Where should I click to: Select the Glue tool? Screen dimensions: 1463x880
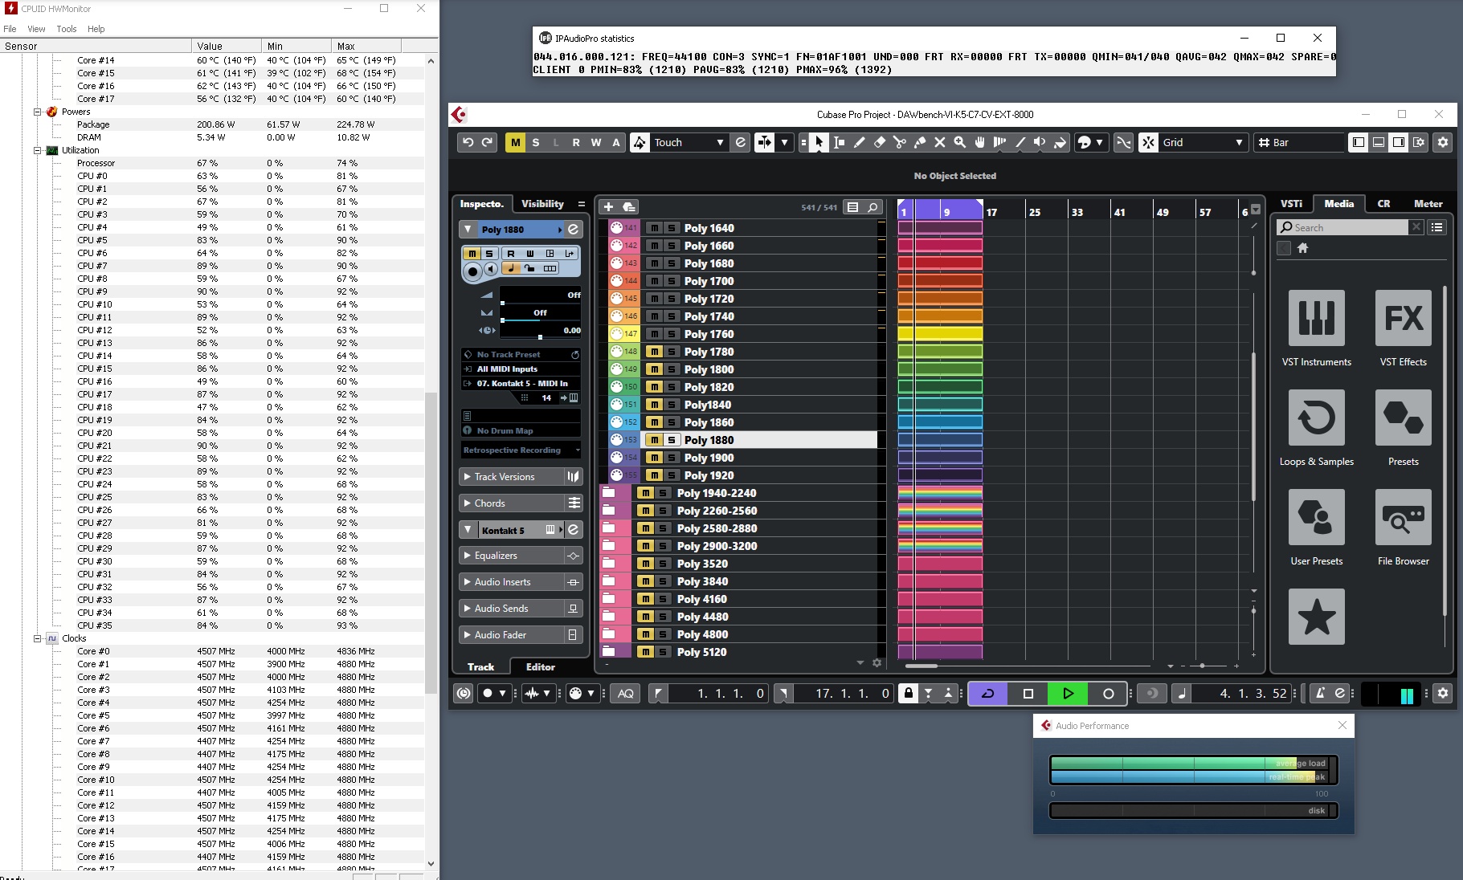[x=919, y=142]
